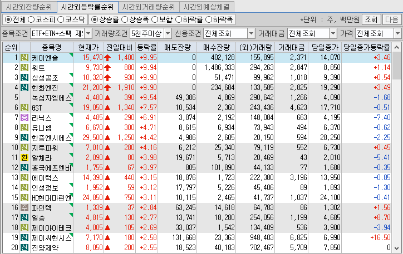Screen dimensions: 403x254
Task: Click the 신 badge beside 유니셈
Action: 24,127
